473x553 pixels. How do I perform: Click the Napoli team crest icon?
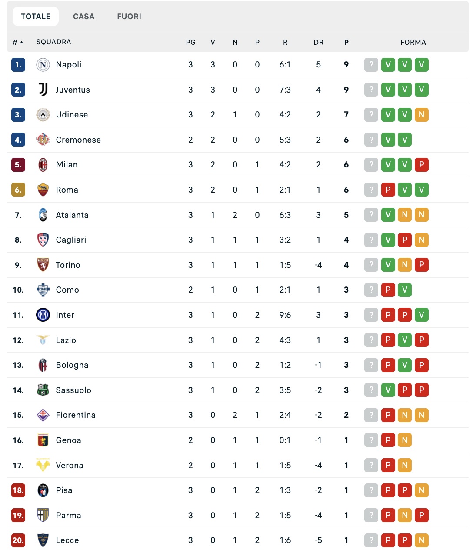(x=43, y=65)
